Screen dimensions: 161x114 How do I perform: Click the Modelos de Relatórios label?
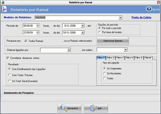click(x=18, y=17)
